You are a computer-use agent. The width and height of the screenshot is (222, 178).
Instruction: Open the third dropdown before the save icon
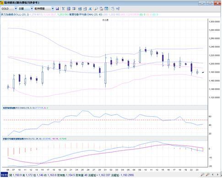[53, 9]
